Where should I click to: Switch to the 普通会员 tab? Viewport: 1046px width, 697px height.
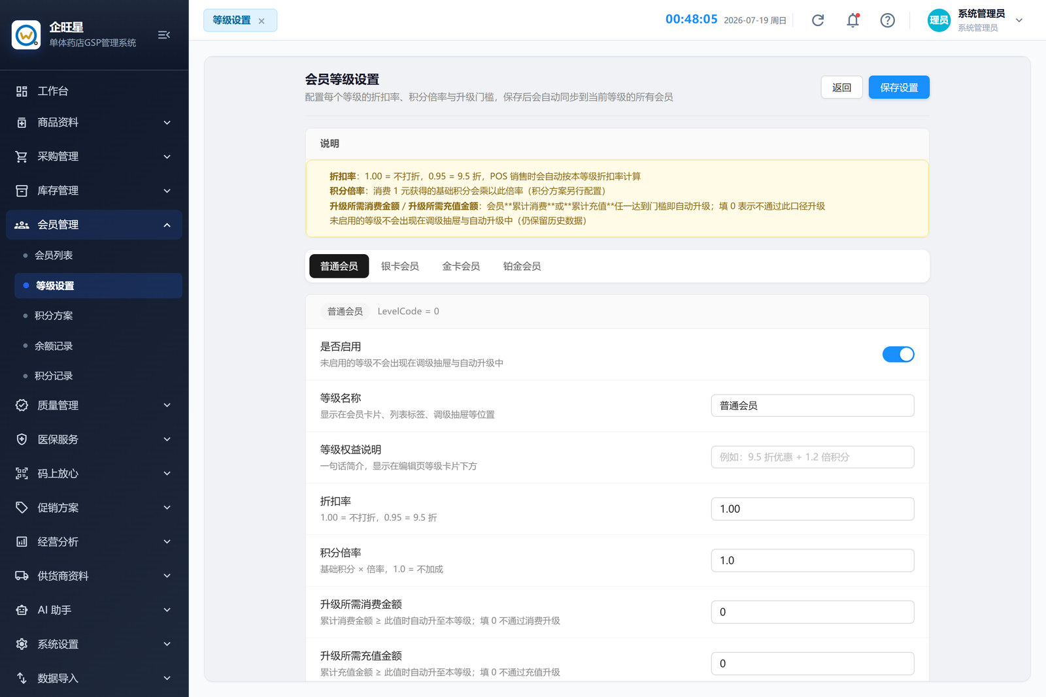coord(339,266)
